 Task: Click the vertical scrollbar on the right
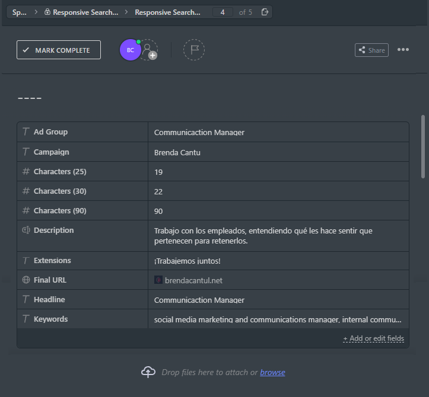[423, 147]
